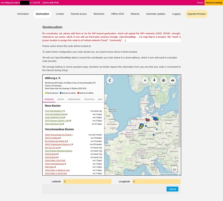
Task: Open node 17335-z3B-Boldshof-X1860
Action: pos(56,114)
